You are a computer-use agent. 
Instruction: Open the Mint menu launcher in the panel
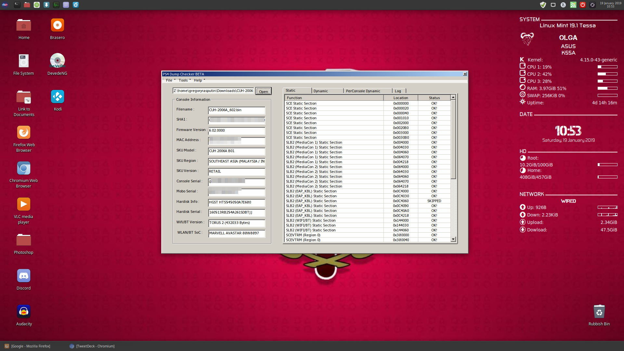pyautogui.click(x=5, y=5)
